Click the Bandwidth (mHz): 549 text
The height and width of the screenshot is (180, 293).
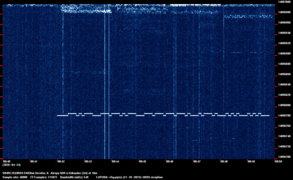click(75, 177)
